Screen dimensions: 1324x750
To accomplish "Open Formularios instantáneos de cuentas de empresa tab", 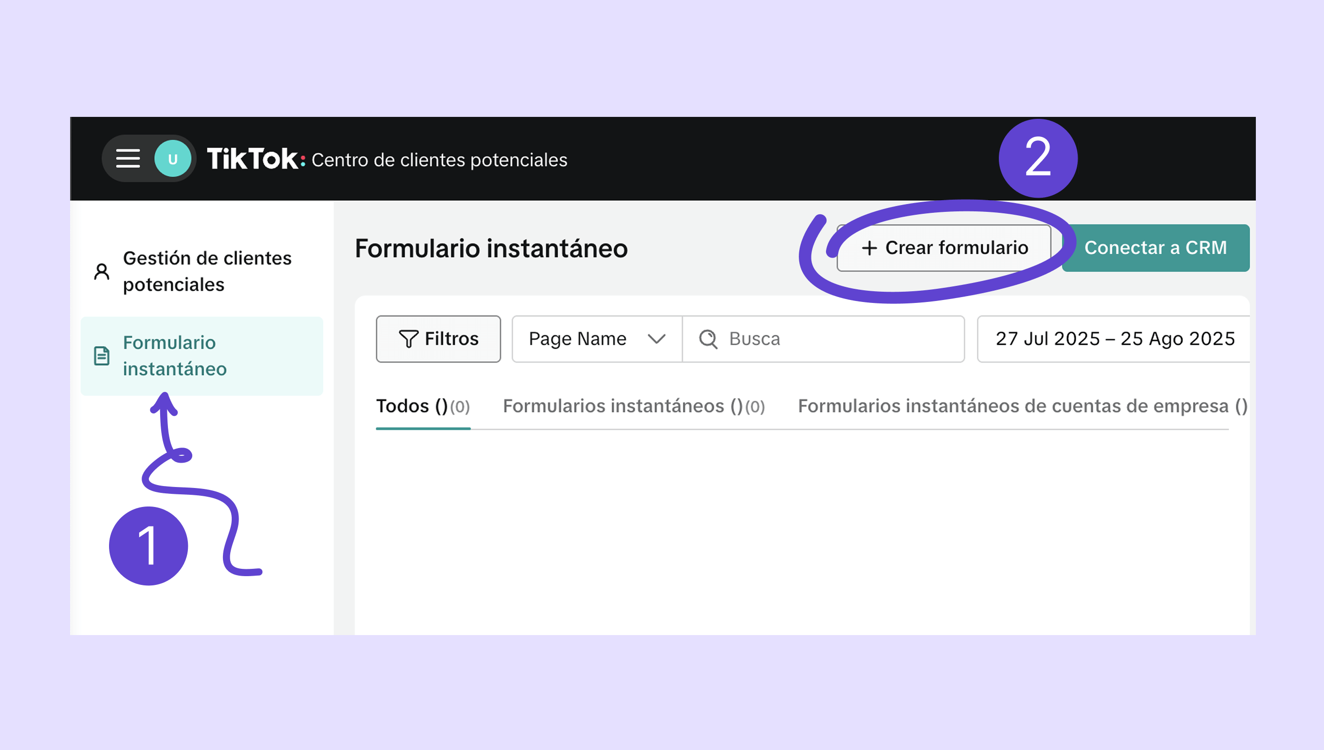I will point(1023,407).
